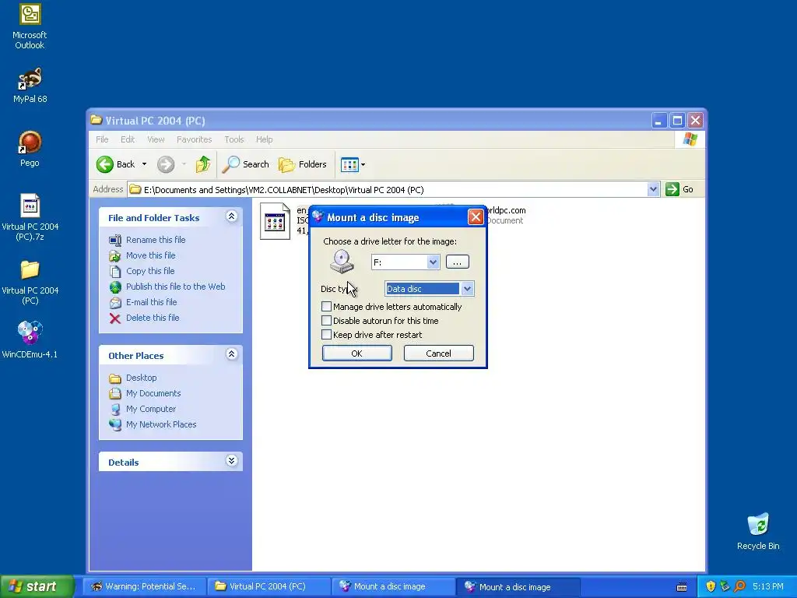This screenshot has height=598, width=797.
Task: Expand the Details panel
Action: coord(231,461)
